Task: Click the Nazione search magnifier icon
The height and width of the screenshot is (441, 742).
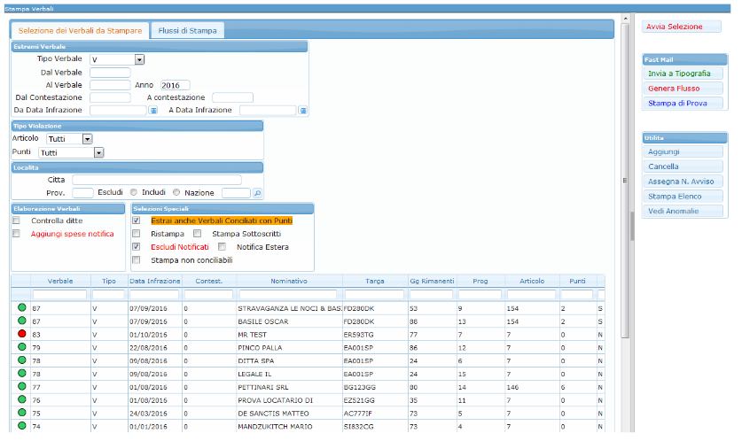Action: pyautogui.click(x=258, y=193)
